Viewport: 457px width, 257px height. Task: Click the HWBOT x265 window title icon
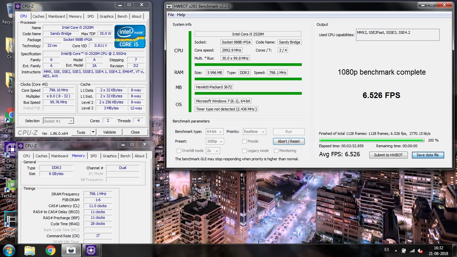click(169, 6)
